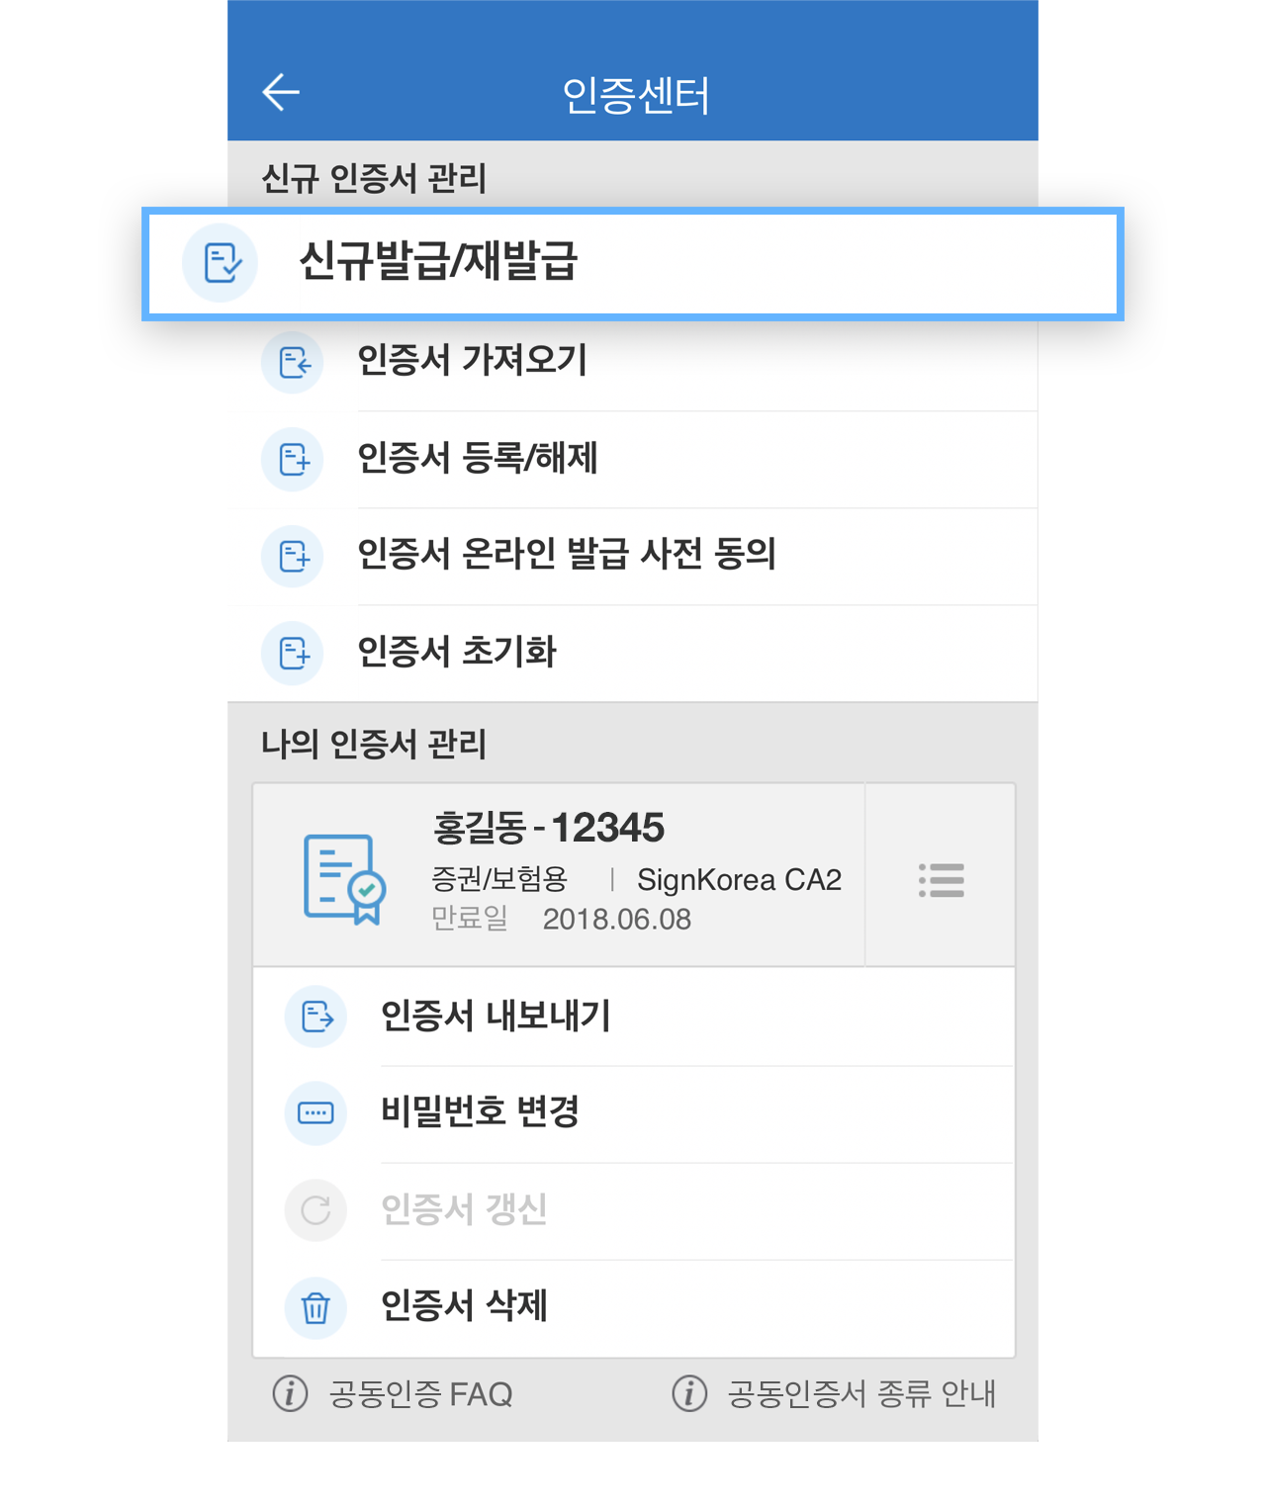Open 공동인증서 종류 안내 link
Image resolution: width=1266 pixels, height=1508 pixels.
click(x=834, y=1393)
